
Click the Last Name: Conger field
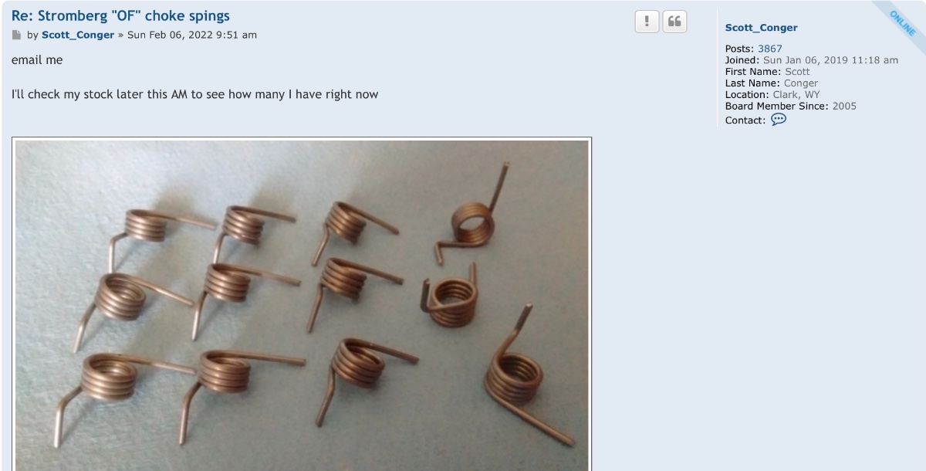[772, 83]
